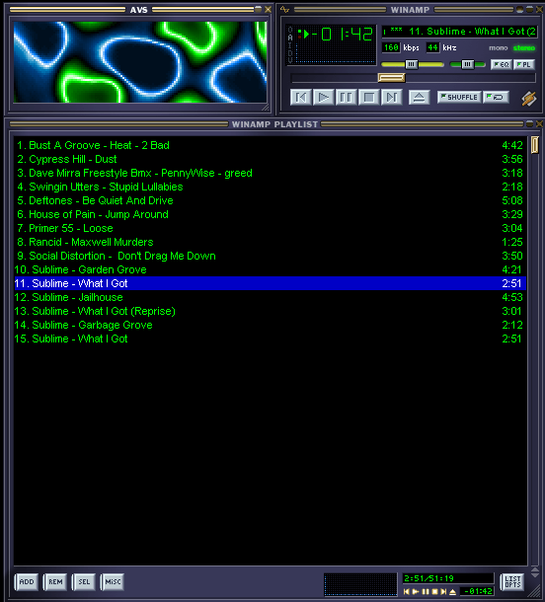Open the playlist REM remove menu button
Viewport: 545px width, 602px height.
(55, 581)
